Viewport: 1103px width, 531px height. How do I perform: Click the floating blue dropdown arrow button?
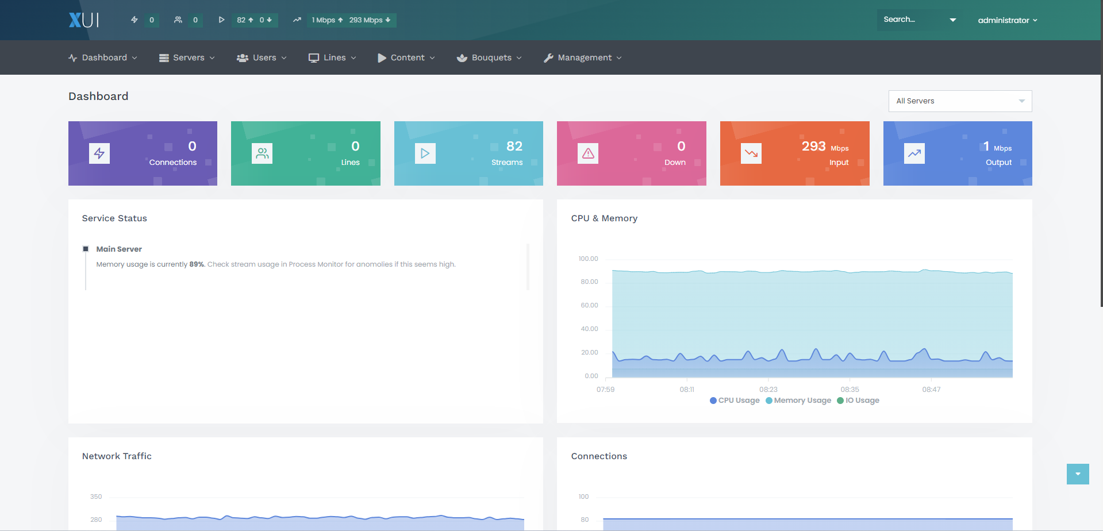click(x=1078, y=474)
